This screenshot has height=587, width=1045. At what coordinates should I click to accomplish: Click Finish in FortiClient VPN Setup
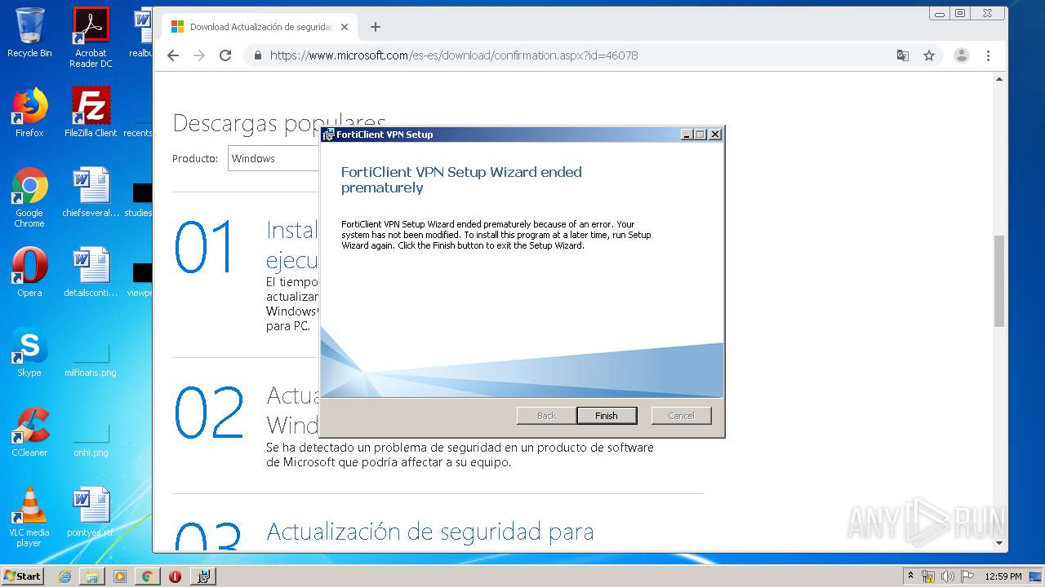click(607, 416)
